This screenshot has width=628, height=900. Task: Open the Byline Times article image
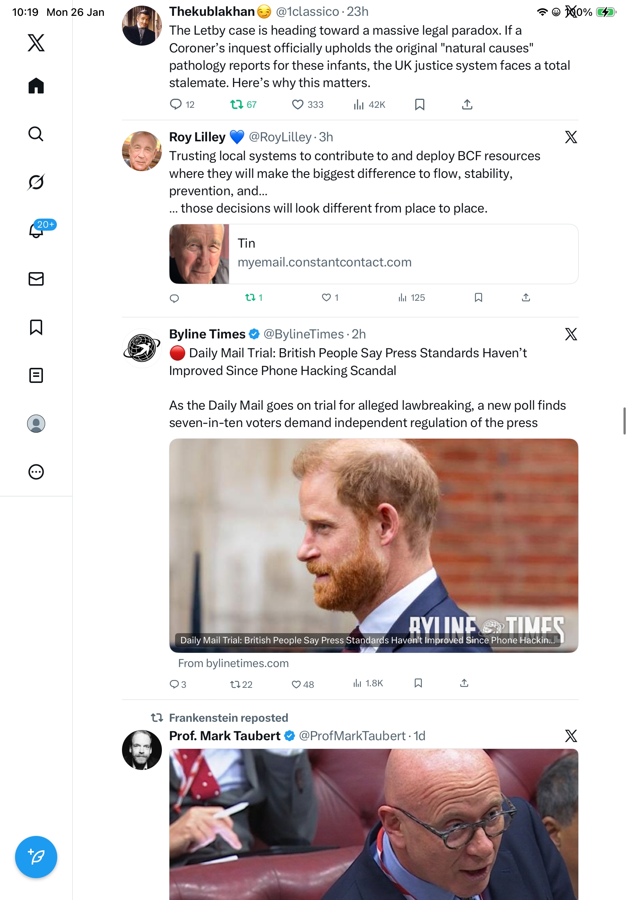click(x=373, y=545)
